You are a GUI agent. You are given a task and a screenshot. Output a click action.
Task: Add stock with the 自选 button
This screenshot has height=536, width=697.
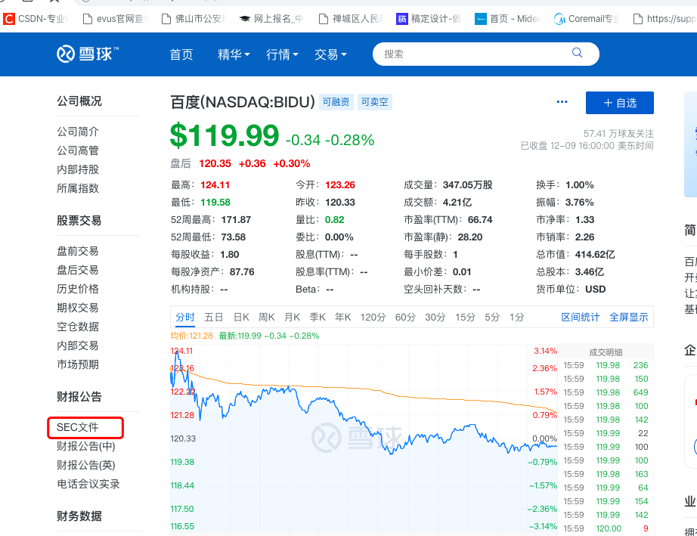click(x=620, y=103)
